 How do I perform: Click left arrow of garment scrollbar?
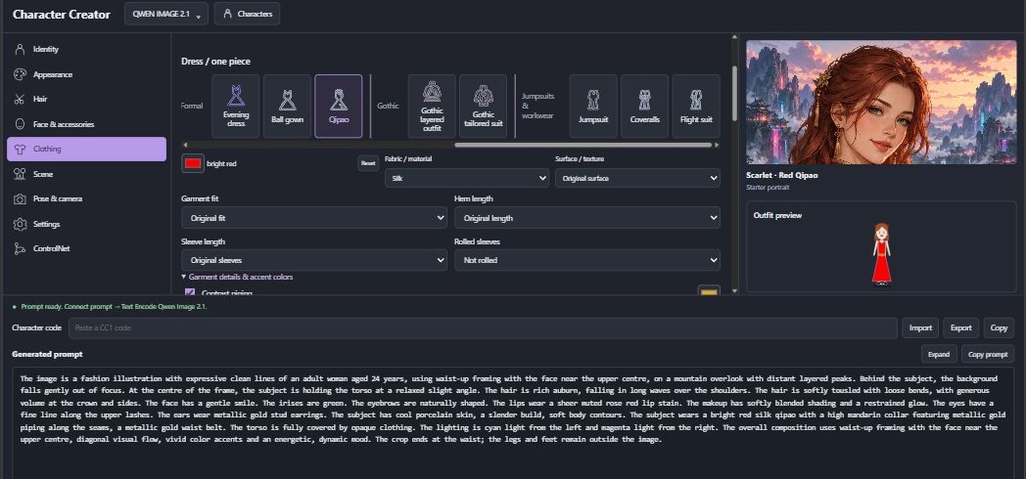pyautogui.click(x=185, y=145)
